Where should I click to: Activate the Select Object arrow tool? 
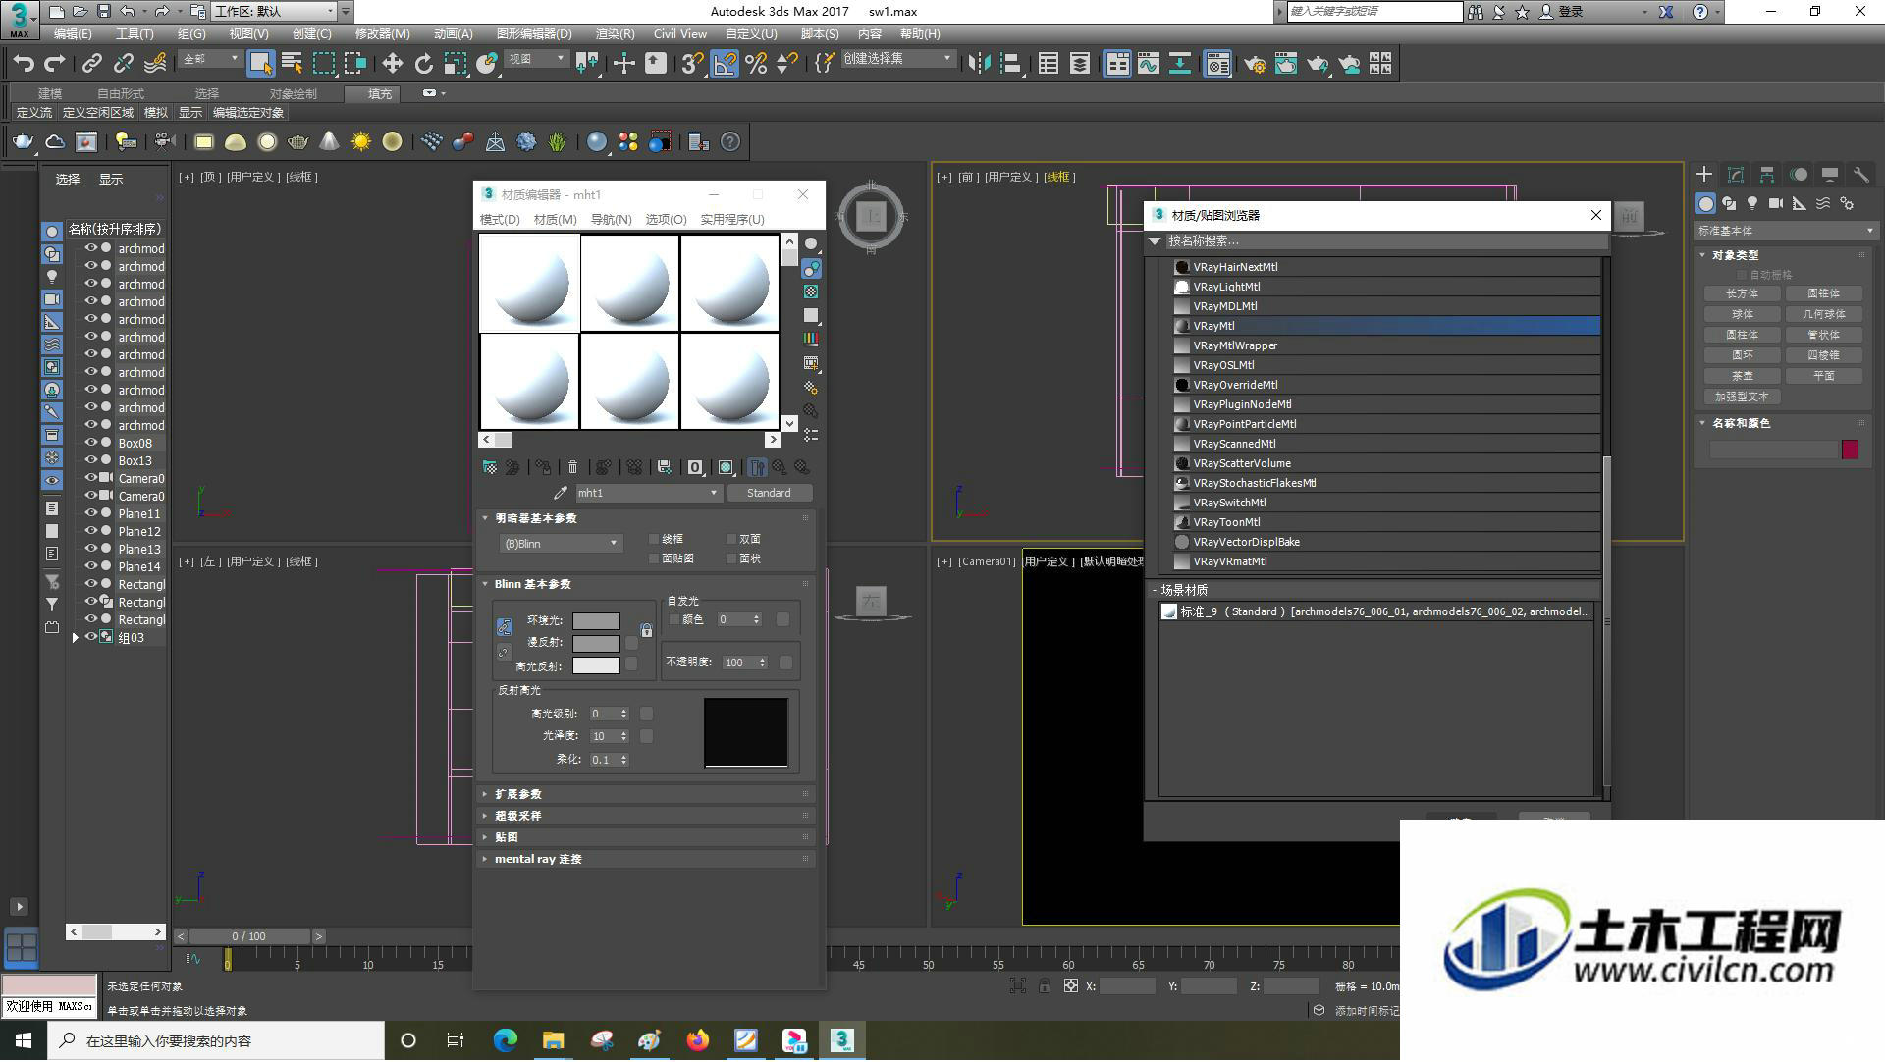click(x=260, y=64)
